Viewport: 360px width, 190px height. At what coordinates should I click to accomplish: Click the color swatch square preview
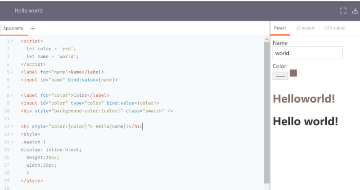pyautogui.click(x=293, y=73)
